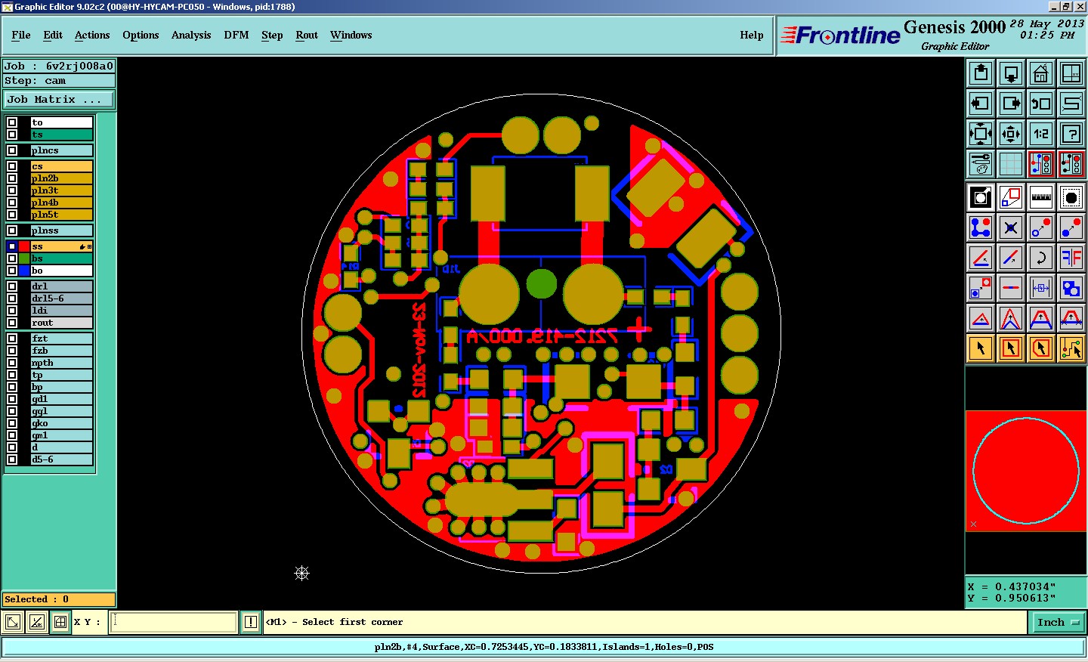This screenshot has height=662, width=1088.
Task: Click the pan down arrow icon
Action: 1011,73
